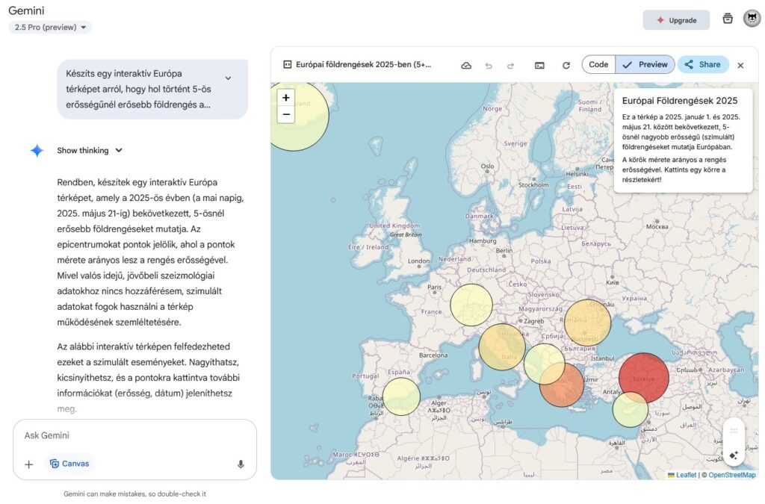This screenshot has height=504, width=765.
Task: Click the undo arrow in canvas toolbar
Action: point(489,65)
